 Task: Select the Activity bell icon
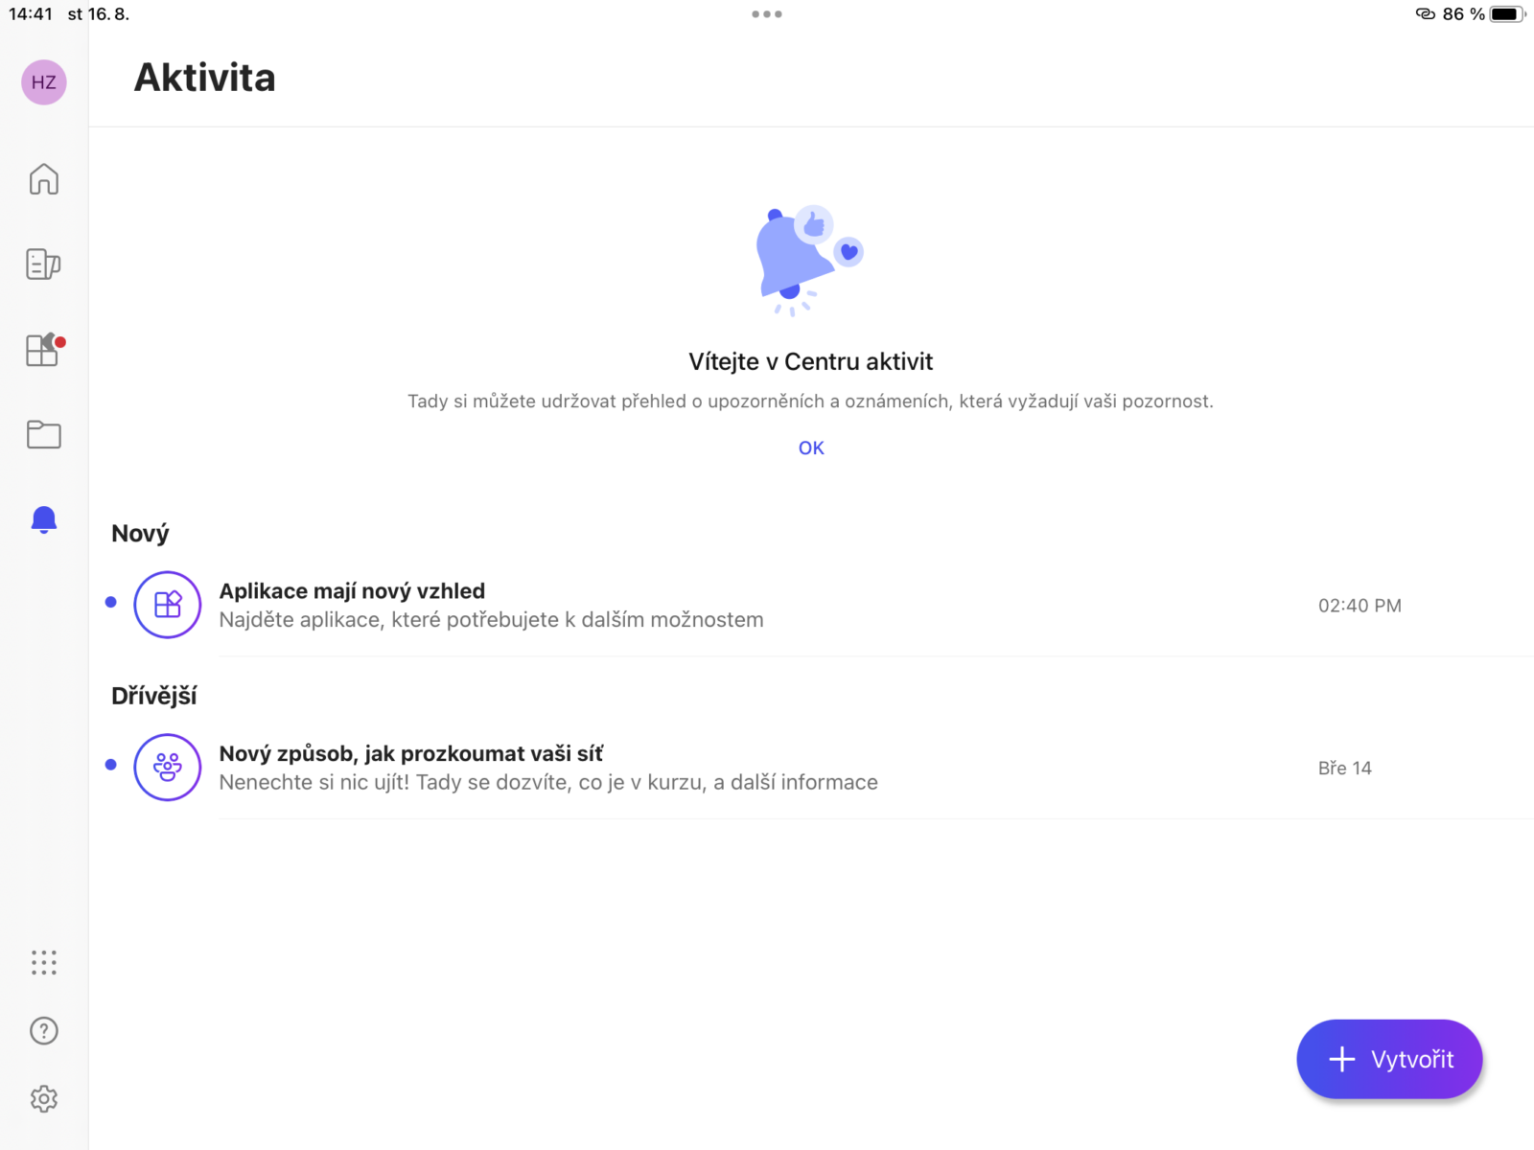(x=44, y=519)
